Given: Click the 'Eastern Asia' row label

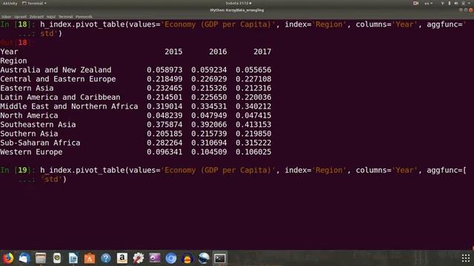Looking at the screenshot, I should [x=27, y=88].
